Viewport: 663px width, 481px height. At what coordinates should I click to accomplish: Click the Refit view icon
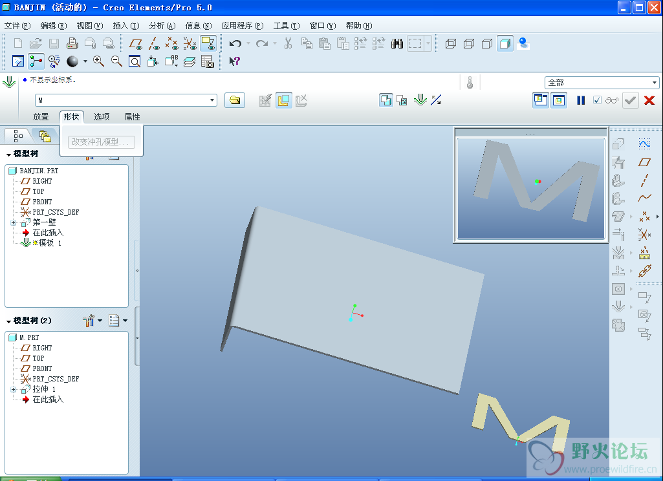pyautogui.click(x=135, y=61)
